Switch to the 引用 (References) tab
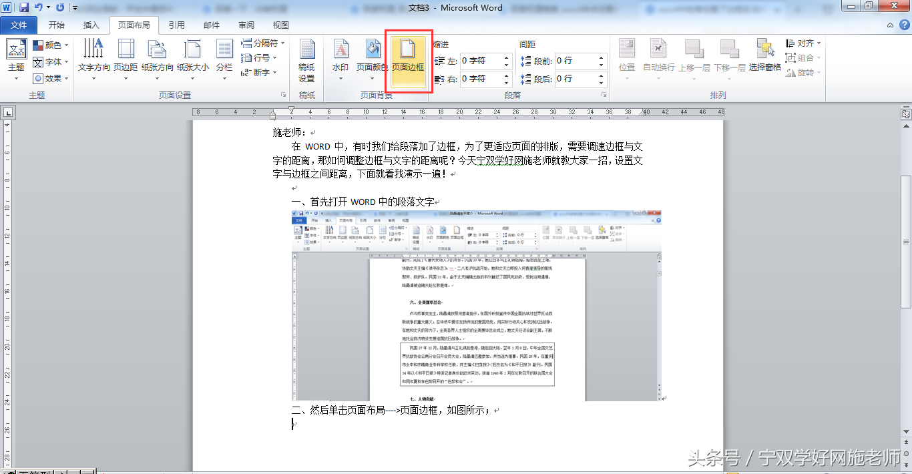Image resolution: width=912 pixels, height=474 pixels. coord(177,25)
